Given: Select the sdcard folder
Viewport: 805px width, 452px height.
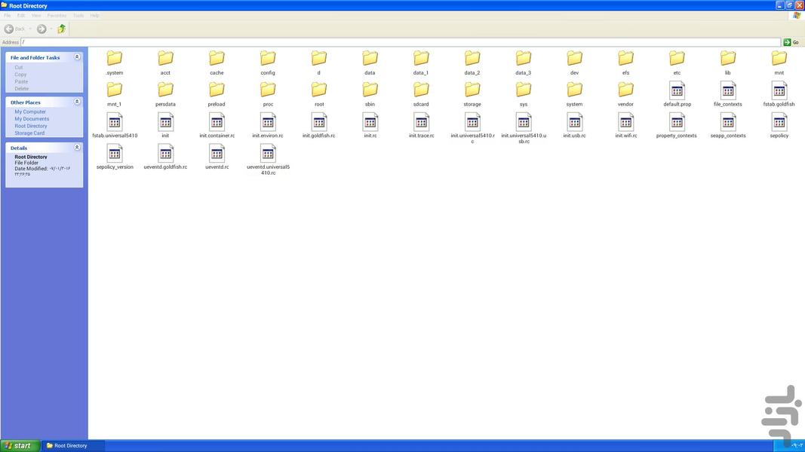Looking at the screenshot, I should tap(421, 90).
